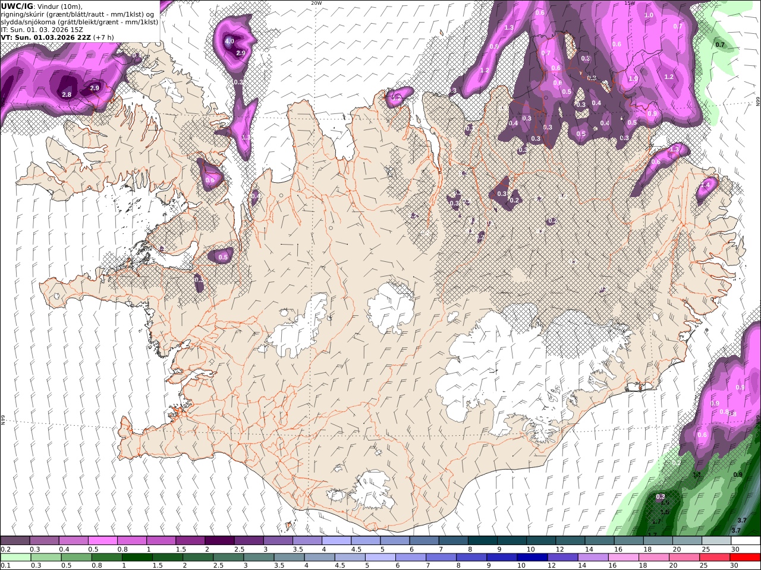Click the '15W' longitude label
This screenshot has width=761, height=570.
(x=630, y=3)
